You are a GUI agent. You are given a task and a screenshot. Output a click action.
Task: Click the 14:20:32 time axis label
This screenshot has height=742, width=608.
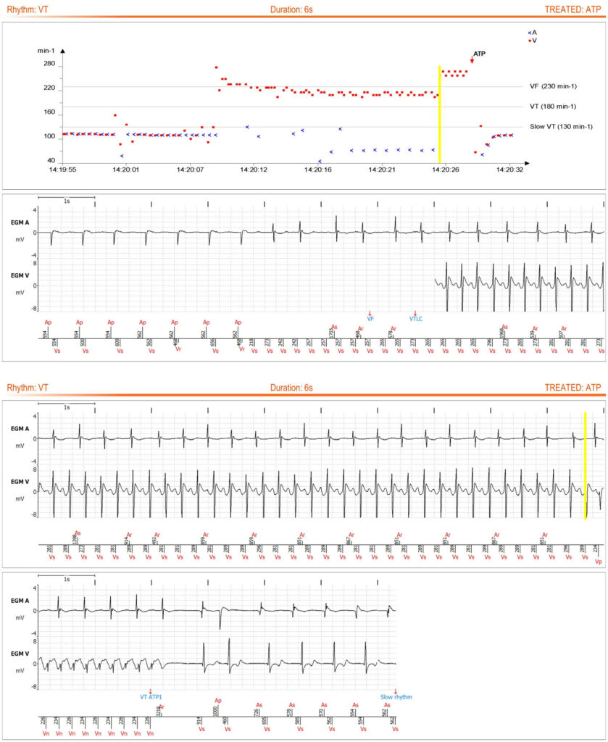[x=509, y=170]
